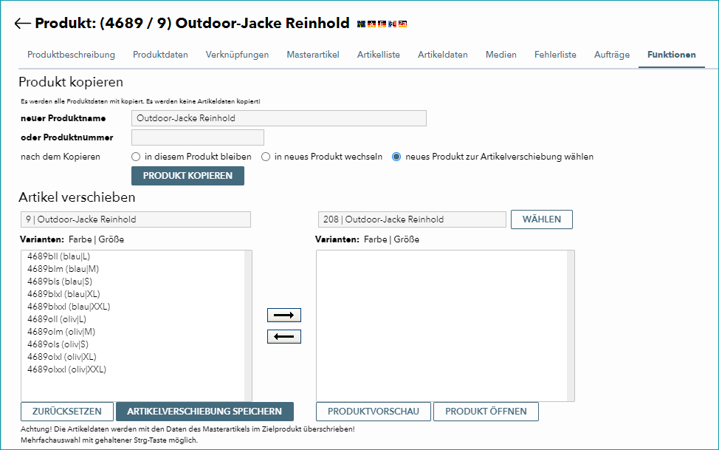719x450 pixels.
Task: Click the empty 'oder Produktnummer' input field
Action: click(x=198, y=137)
